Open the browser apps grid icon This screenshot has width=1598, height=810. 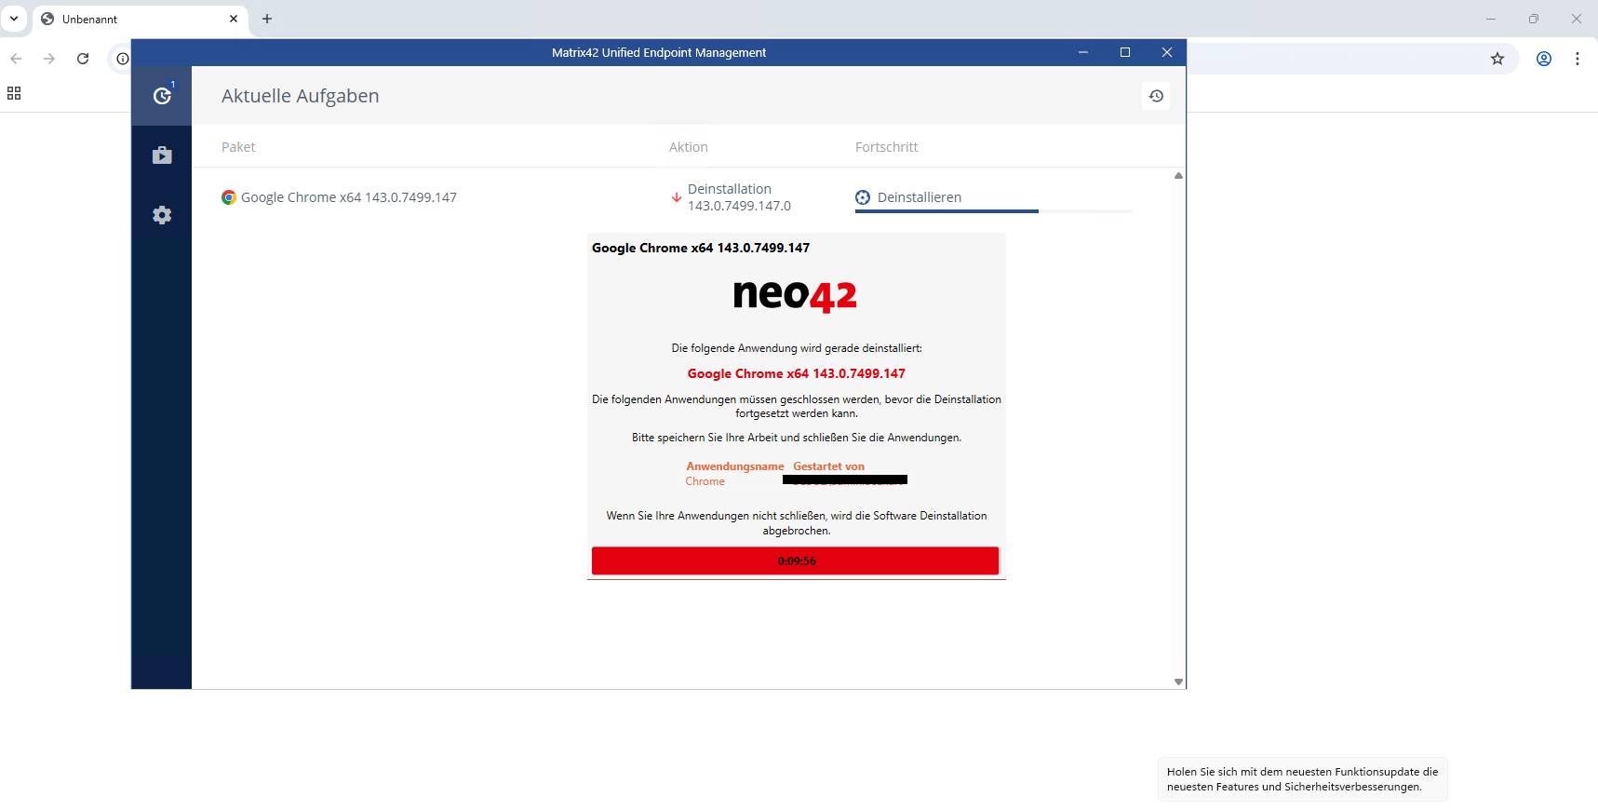(x=14, y=93)
